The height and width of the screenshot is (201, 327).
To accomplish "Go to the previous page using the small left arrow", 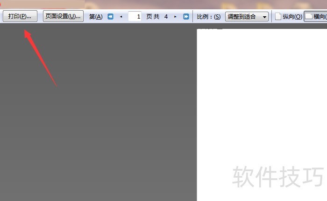I will pyautogui.click(x=121, y=17).
